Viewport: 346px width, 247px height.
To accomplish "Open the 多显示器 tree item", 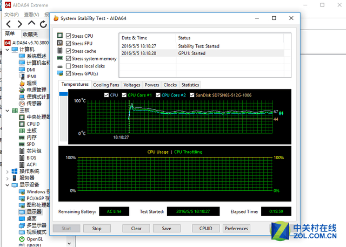I will pos(32,225).
